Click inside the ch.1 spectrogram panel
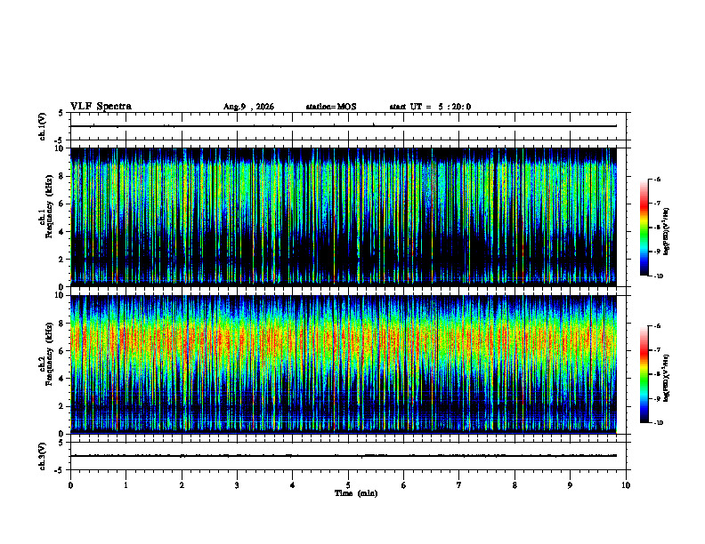Screen dimensions: 705x544 [x=344, y=217]
